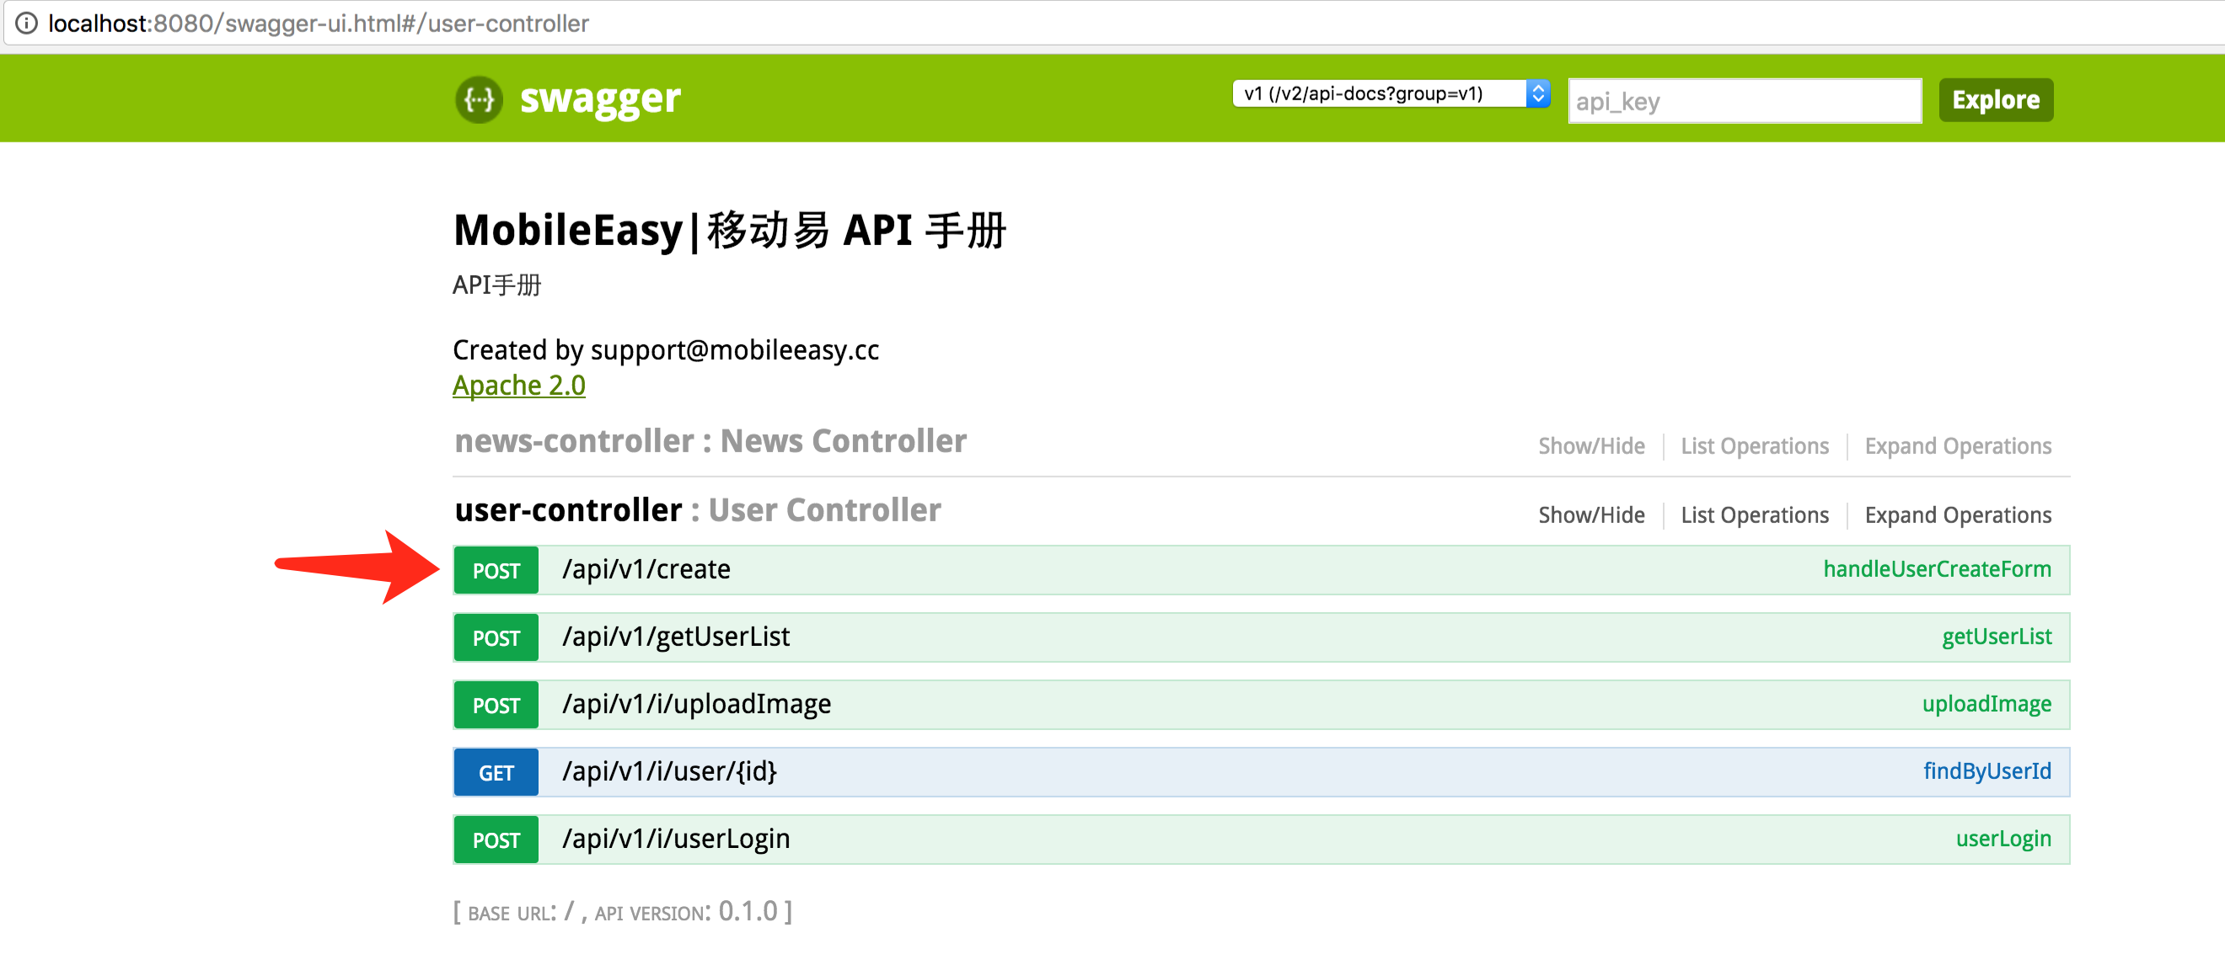
Task: Click the browser address bar URL
Action: tap(318, 24)
